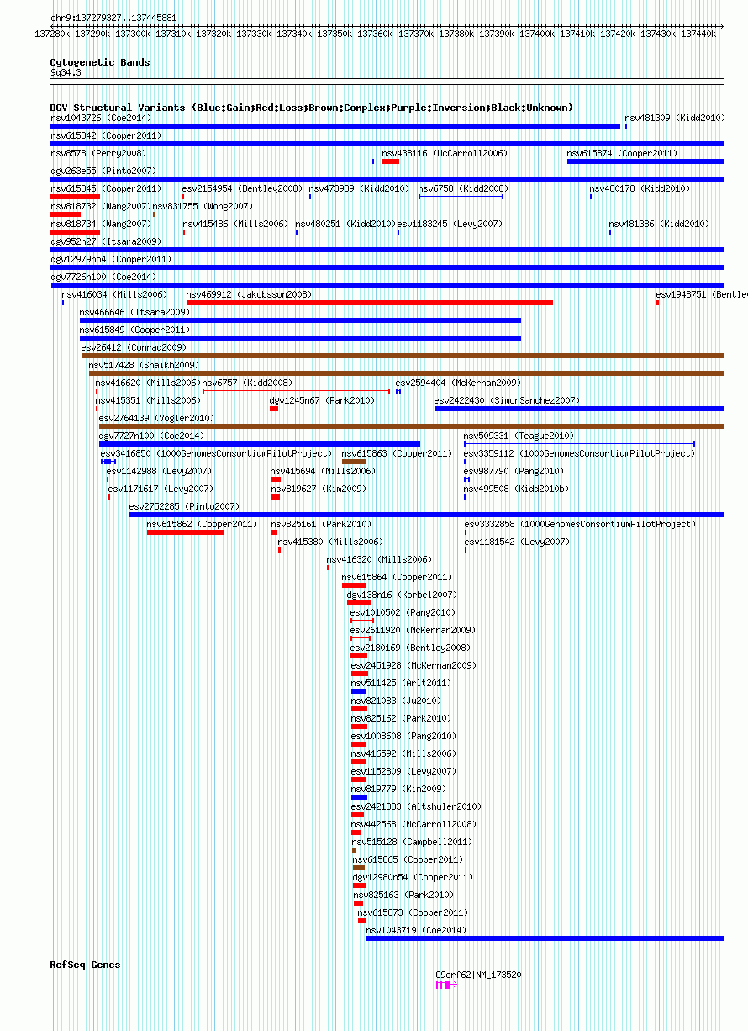Click the nsv615842 (Cooper2011) track label
This screenshot has height=1031, width=748.
click(x=106, y=135)
